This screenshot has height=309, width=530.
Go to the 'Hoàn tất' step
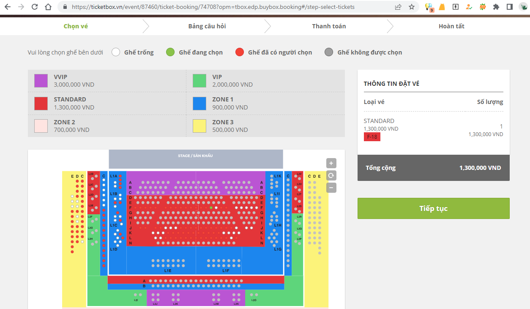click(x=451, y=26)
